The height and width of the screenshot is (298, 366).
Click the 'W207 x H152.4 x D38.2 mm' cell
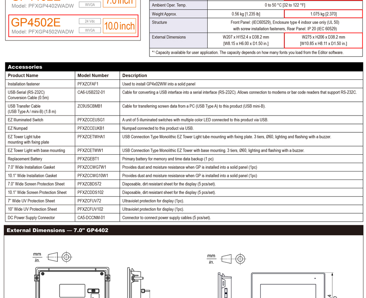pyautogui.click(x=246, y=37)
